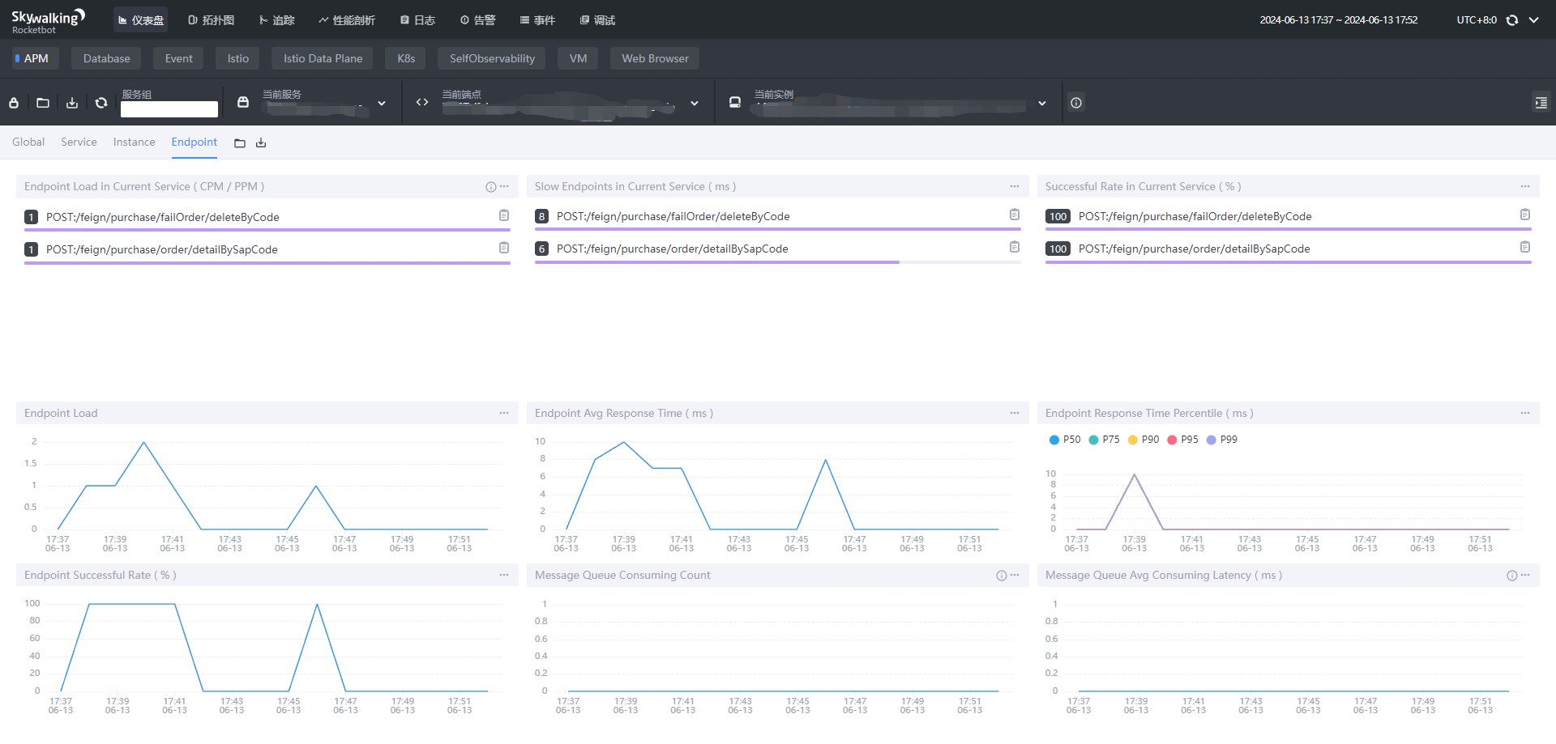Expand the 当前端点 current endpoint dropdown
Viewport: 1556px width, 744px height.
[x=695, y=103]
